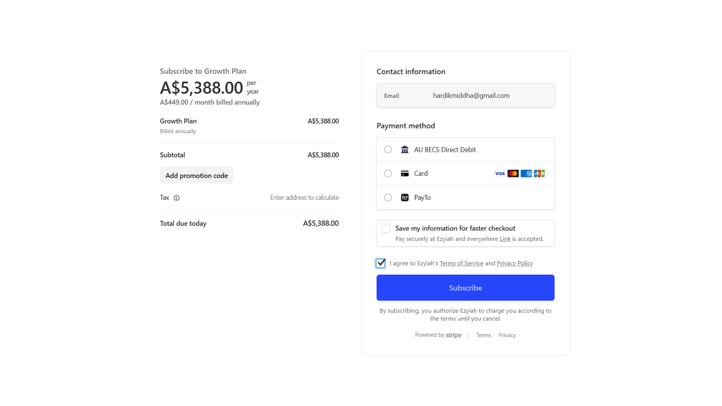The height and width of the screenshot is (406, 722).
Task: Click the Tax info icon
Action: [176, 198]
